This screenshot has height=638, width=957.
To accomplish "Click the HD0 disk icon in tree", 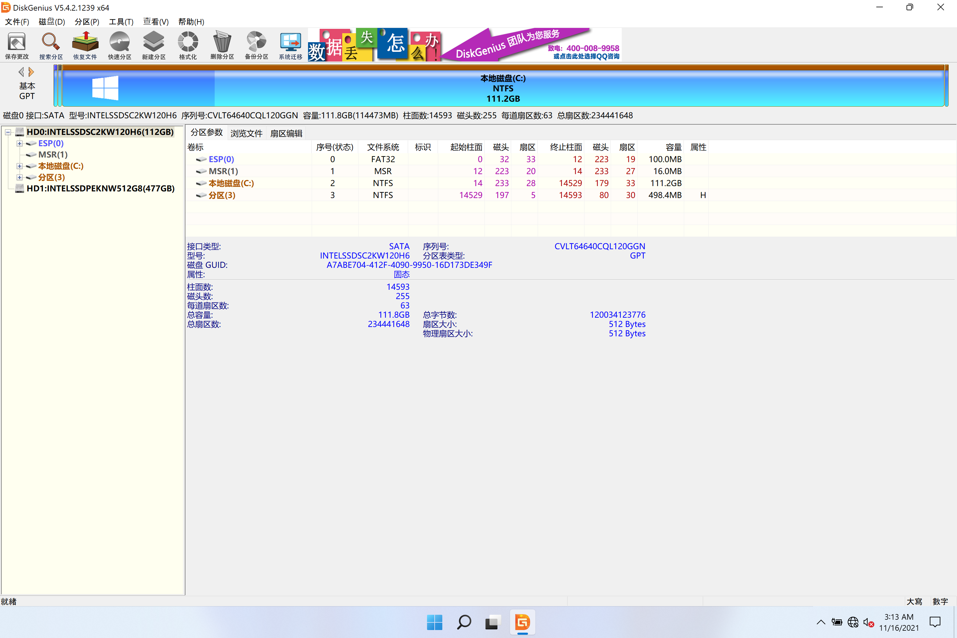I will [20, 132].
